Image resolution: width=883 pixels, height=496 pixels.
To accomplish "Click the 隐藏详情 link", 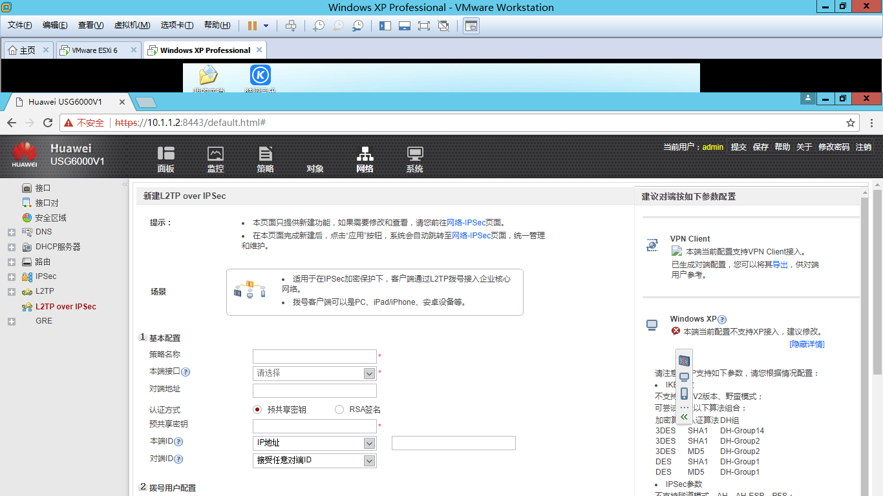I will pyautogui.click(x=807, y=344).
